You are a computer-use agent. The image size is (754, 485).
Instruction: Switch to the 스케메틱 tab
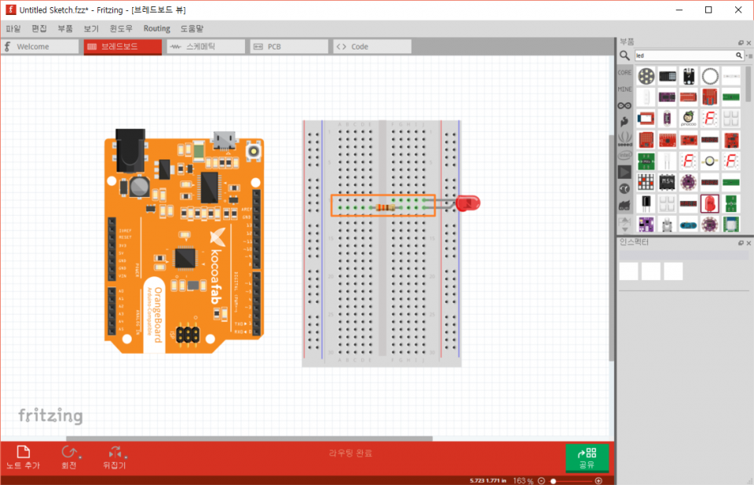pos(206,46)
